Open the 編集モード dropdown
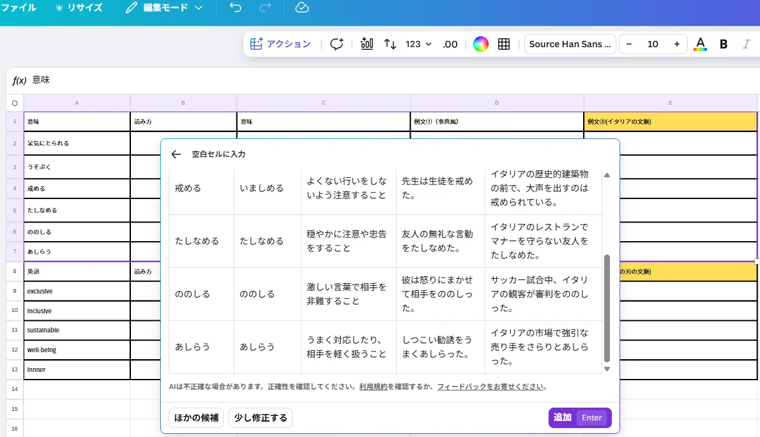The height and width of the screenshot is (437, 760). point(164,8)
